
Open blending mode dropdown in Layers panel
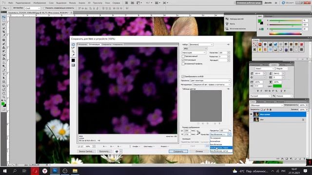(267, 105)
